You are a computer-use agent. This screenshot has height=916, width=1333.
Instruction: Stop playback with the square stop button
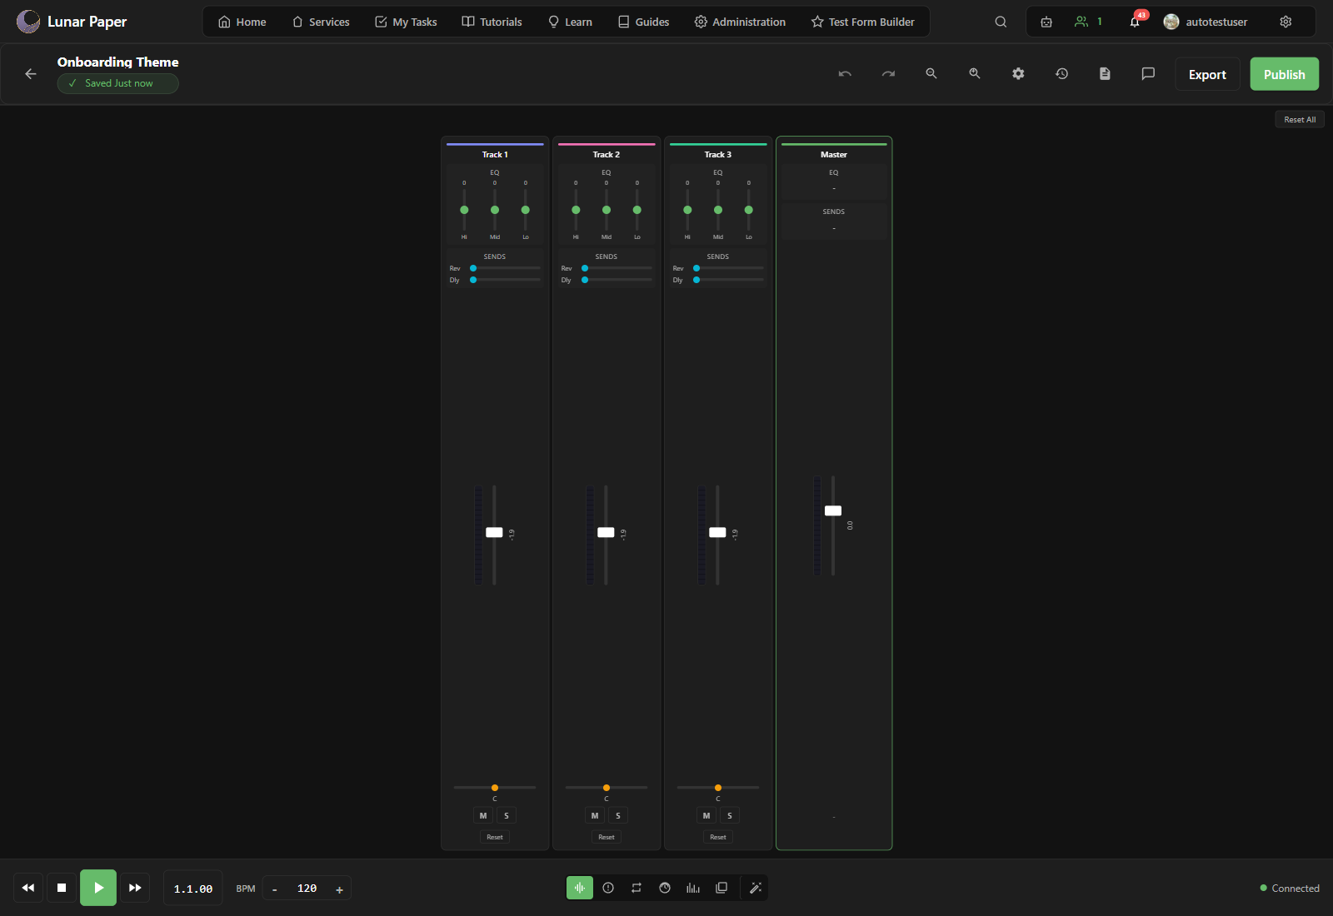point(62,888)
